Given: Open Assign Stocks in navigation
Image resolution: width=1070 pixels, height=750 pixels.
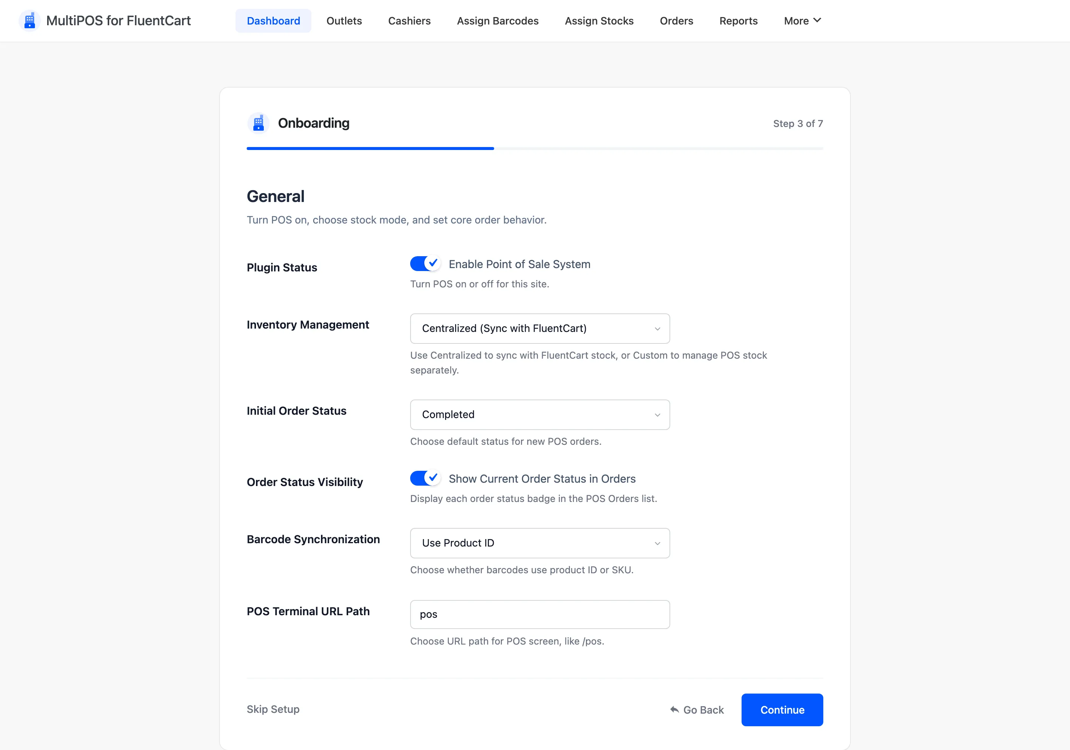Looking at the screenshot, I should coord(599,20).
